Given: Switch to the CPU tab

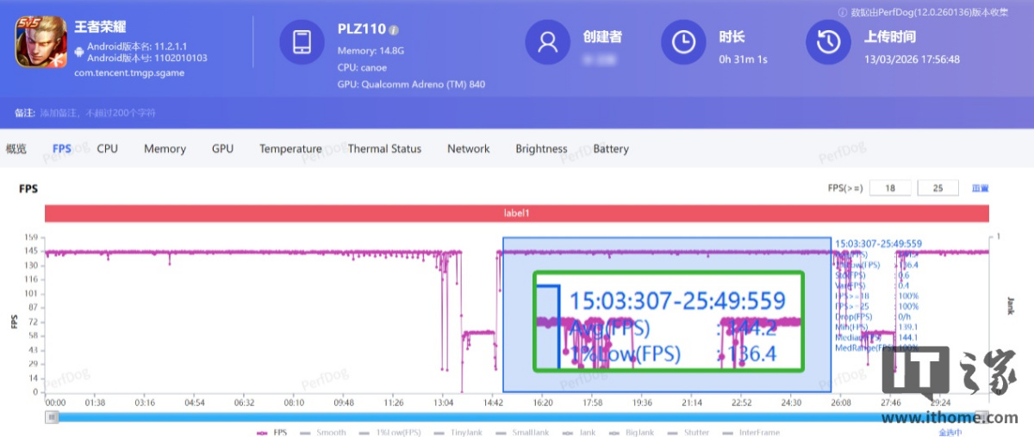Looking at the screenshot, I should click(107, 149).
